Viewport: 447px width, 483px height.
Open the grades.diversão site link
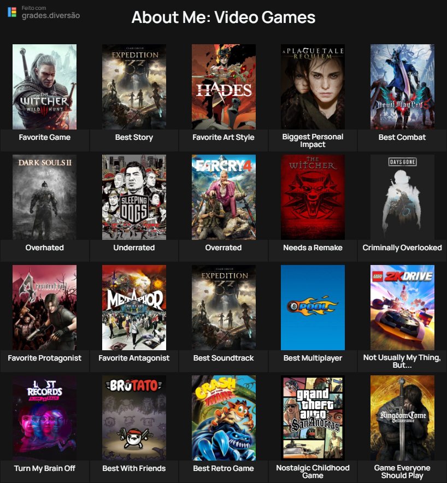point(51,15)
